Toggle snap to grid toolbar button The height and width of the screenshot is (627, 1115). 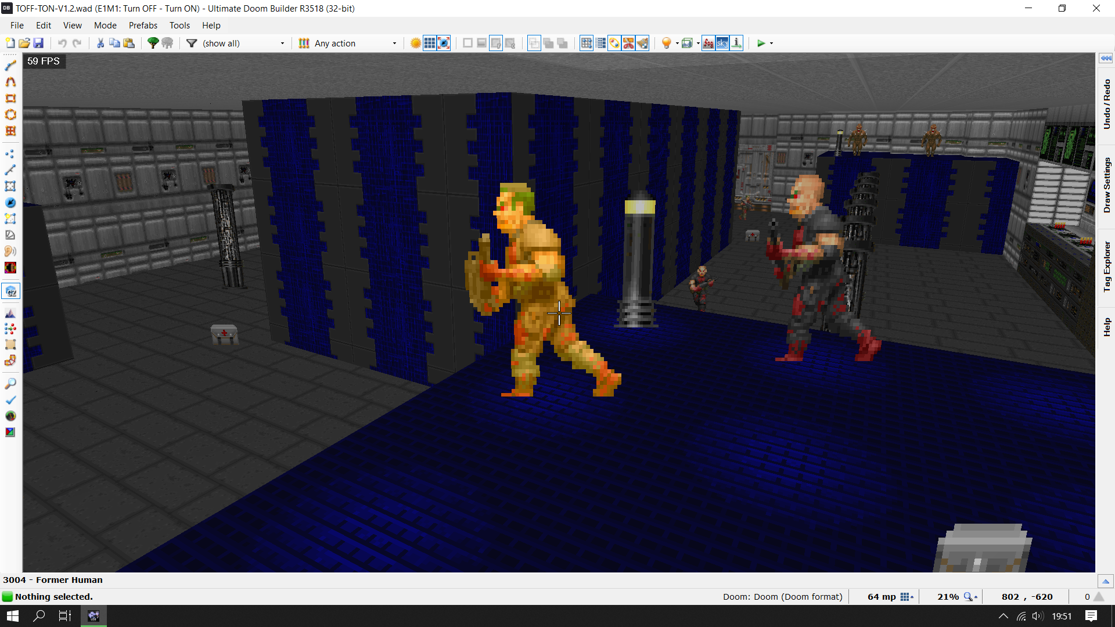(587, 43)
